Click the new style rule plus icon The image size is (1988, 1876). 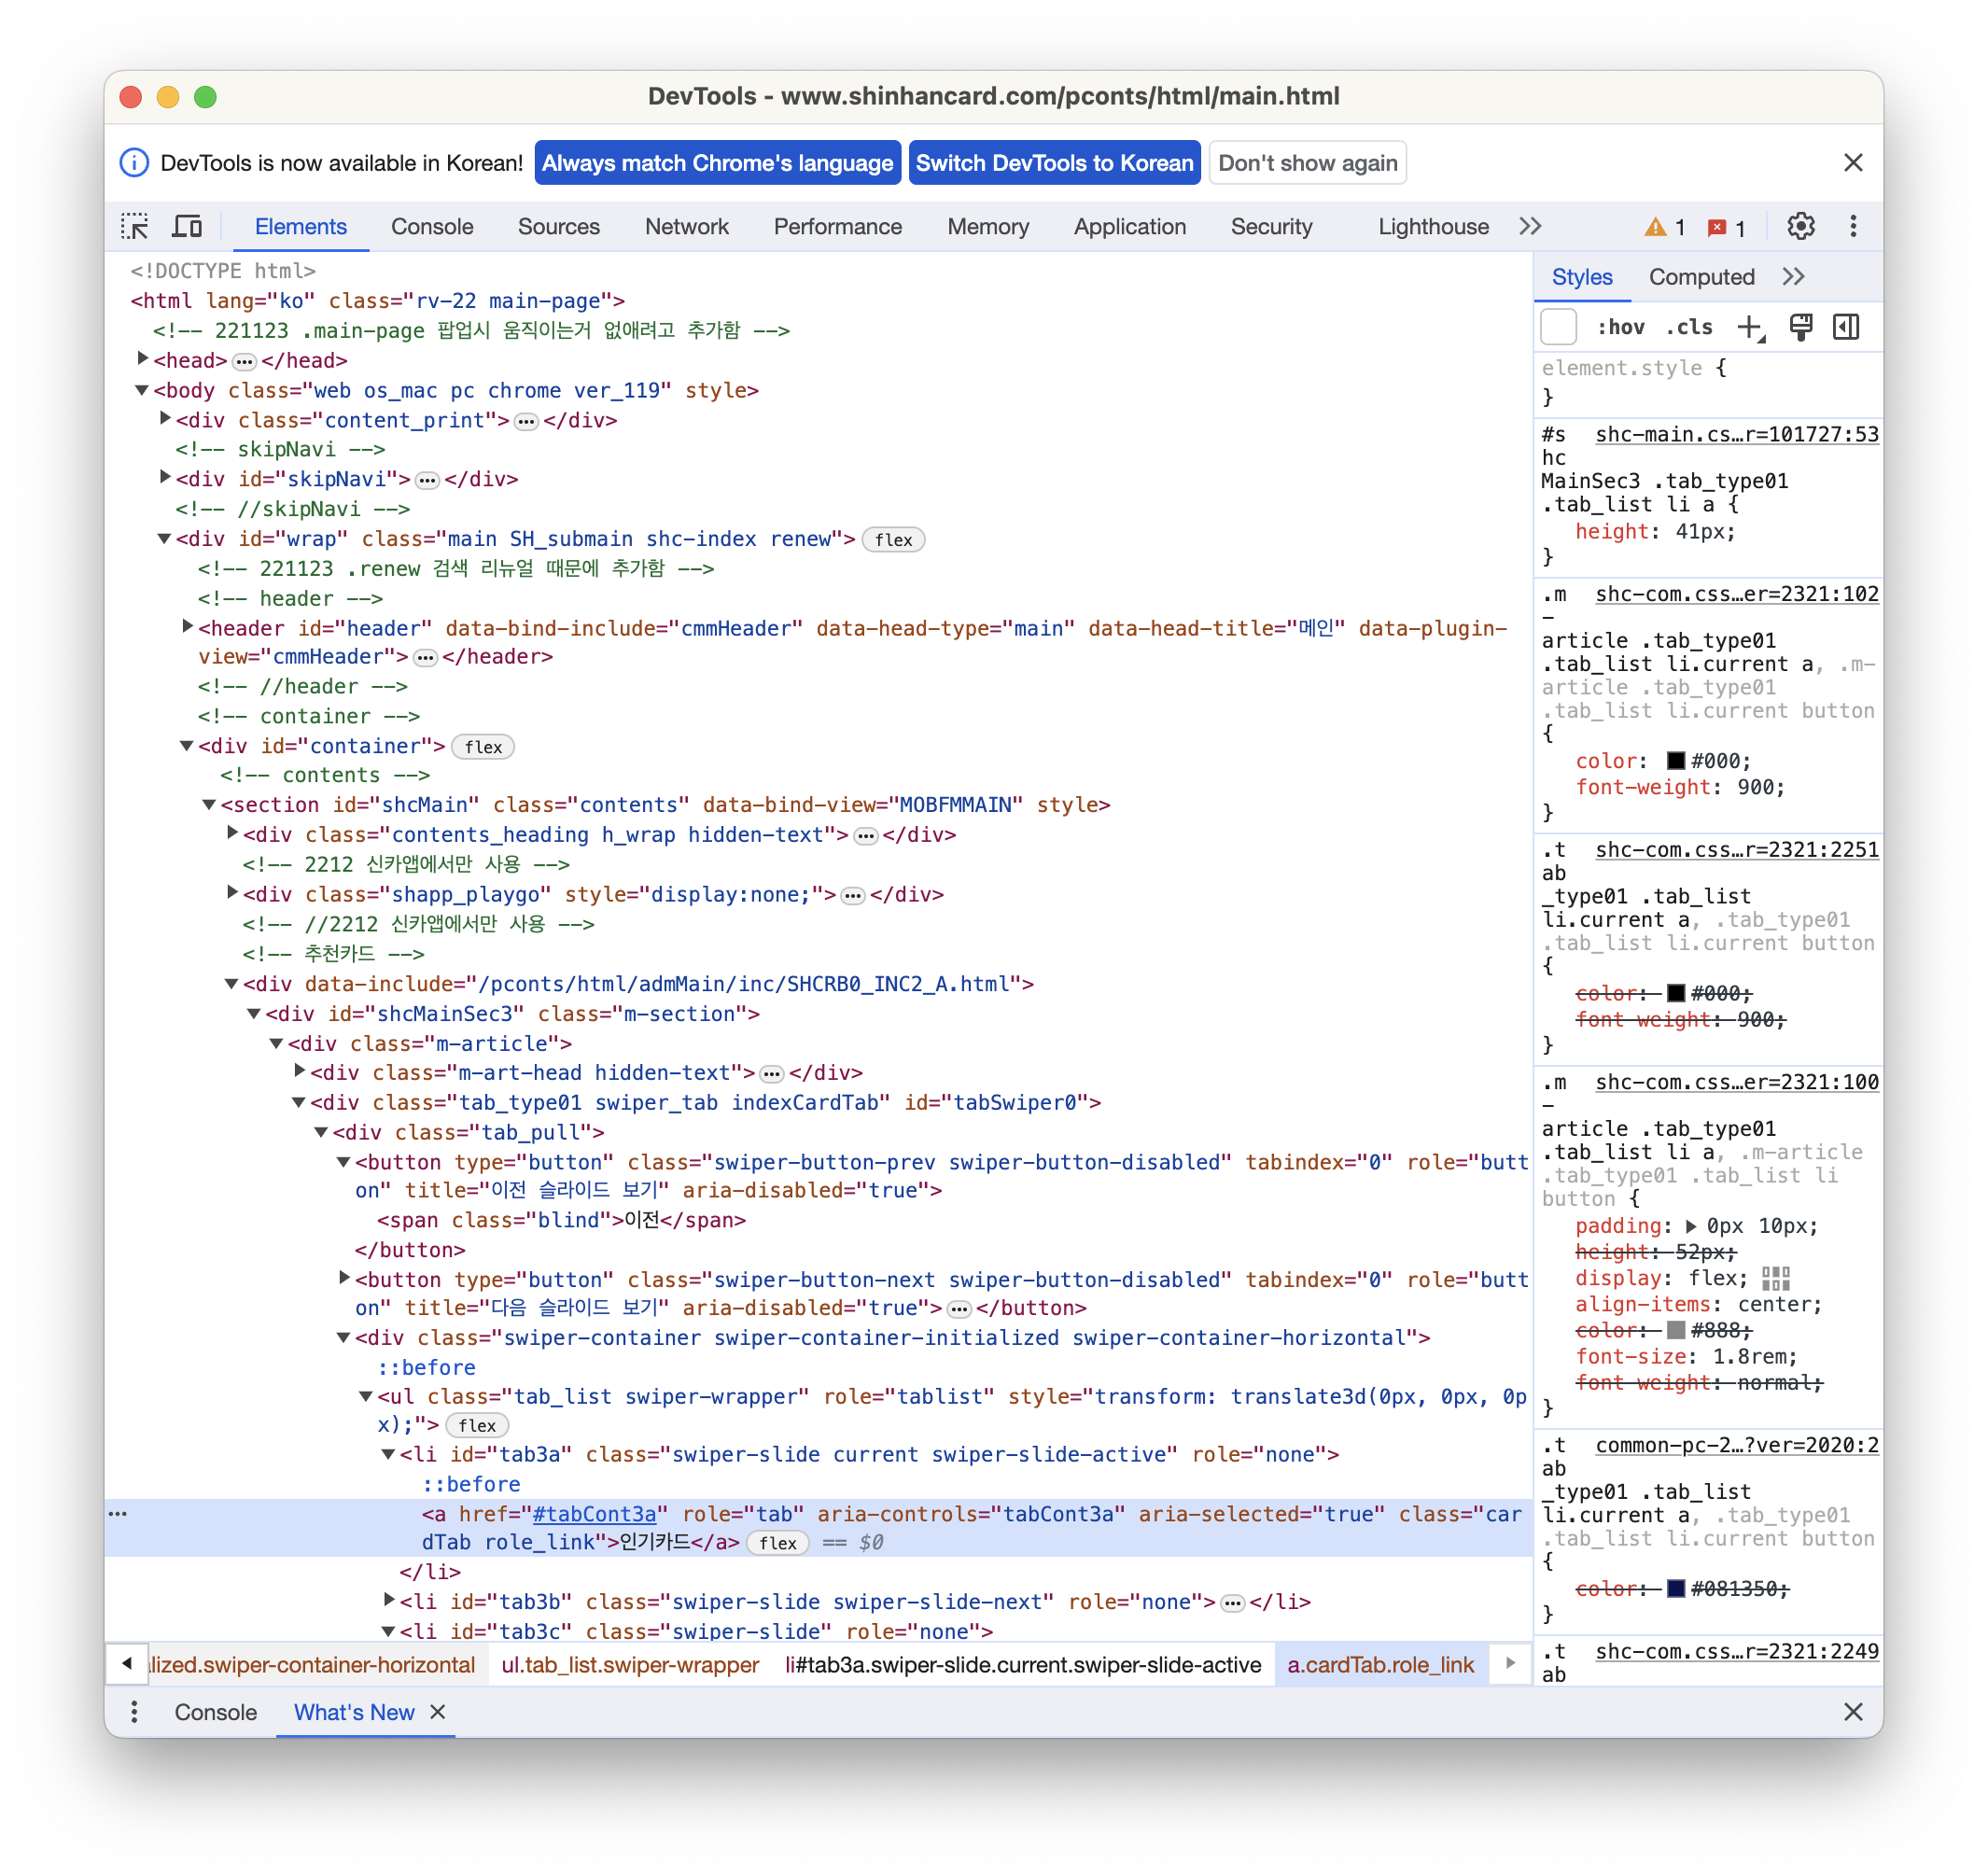[x=1749, y=327]
